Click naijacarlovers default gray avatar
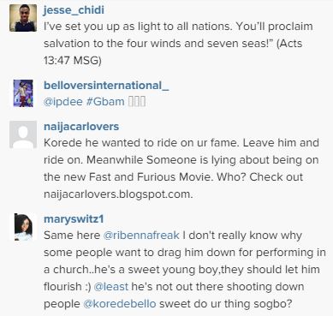 [x=23, y=134]
